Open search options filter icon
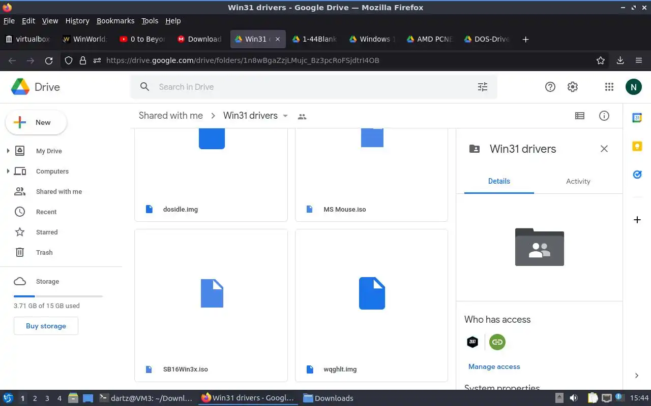This screenshot has height=406, width=651. click(483, 87)
